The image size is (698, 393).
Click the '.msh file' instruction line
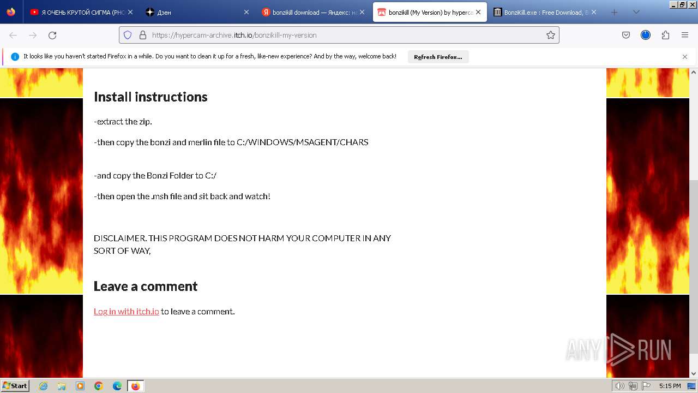click(182, 196)
